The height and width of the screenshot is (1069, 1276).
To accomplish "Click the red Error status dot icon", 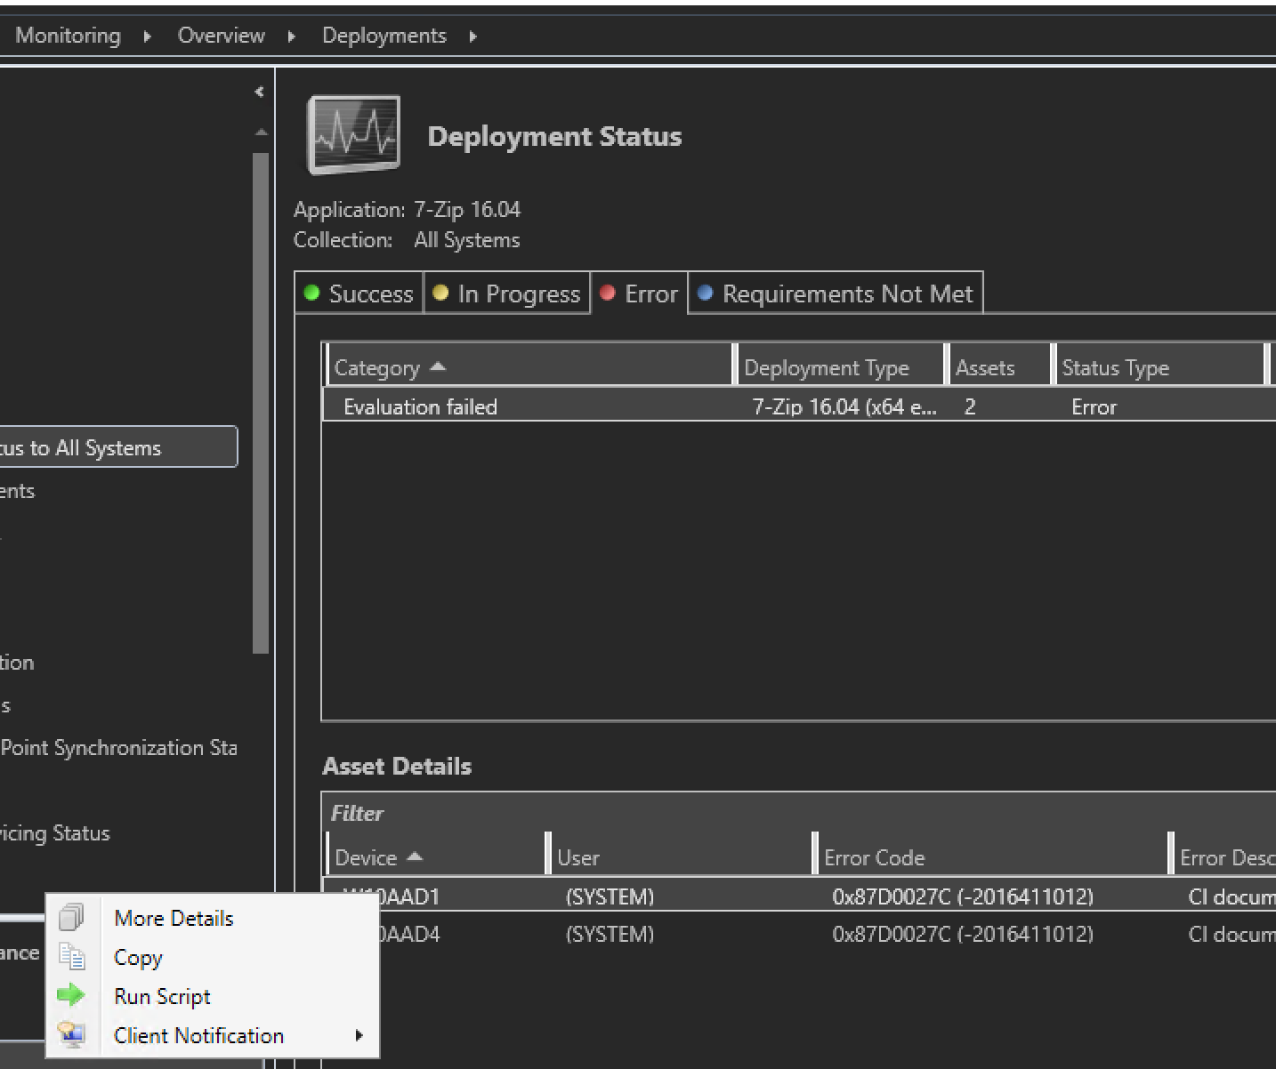I will click(609, 293).
